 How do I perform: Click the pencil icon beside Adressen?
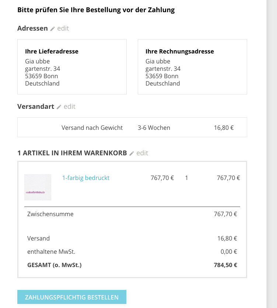coord(53,28)
